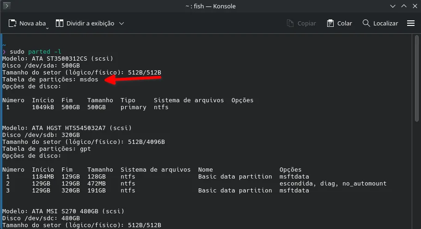The width and height of the screenshot is (421, 229).
Task: Click the 'sudo parted -l' command text
Action: point(36,52)
